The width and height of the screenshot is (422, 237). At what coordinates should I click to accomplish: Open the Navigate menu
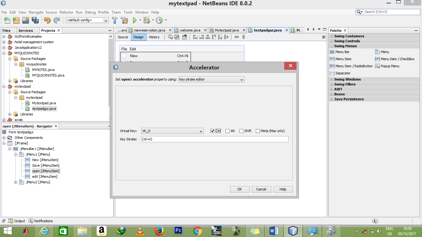[36, 12]
